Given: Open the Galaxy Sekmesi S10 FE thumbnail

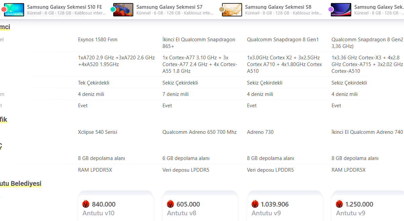Looking at the screenshot, I should coord(14,10).
